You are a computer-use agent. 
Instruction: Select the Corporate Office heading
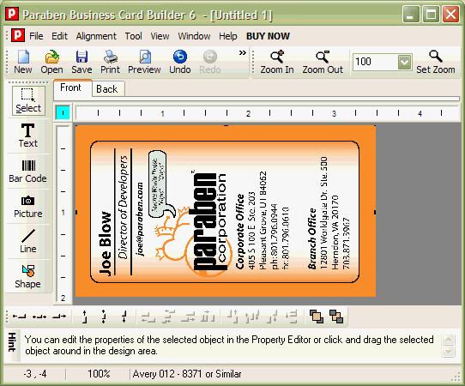pos(240,232)
